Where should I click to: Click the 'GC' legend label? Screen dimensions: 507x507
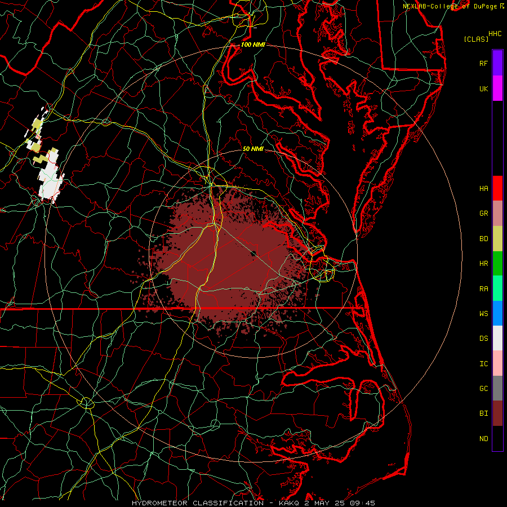(x=483, y=389)
